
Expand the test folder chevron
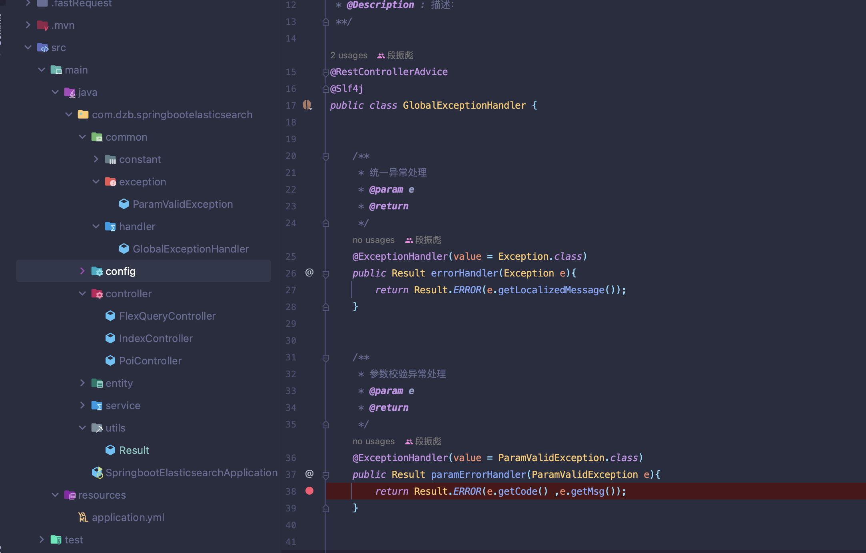click(42, 540)
